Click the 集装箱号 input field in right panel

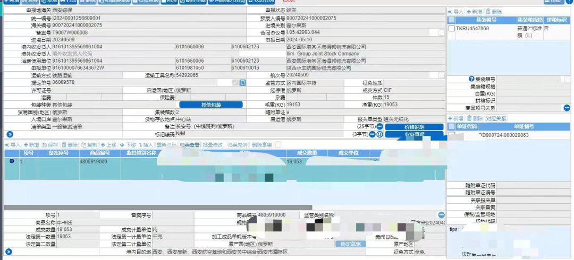pos(530,79)
